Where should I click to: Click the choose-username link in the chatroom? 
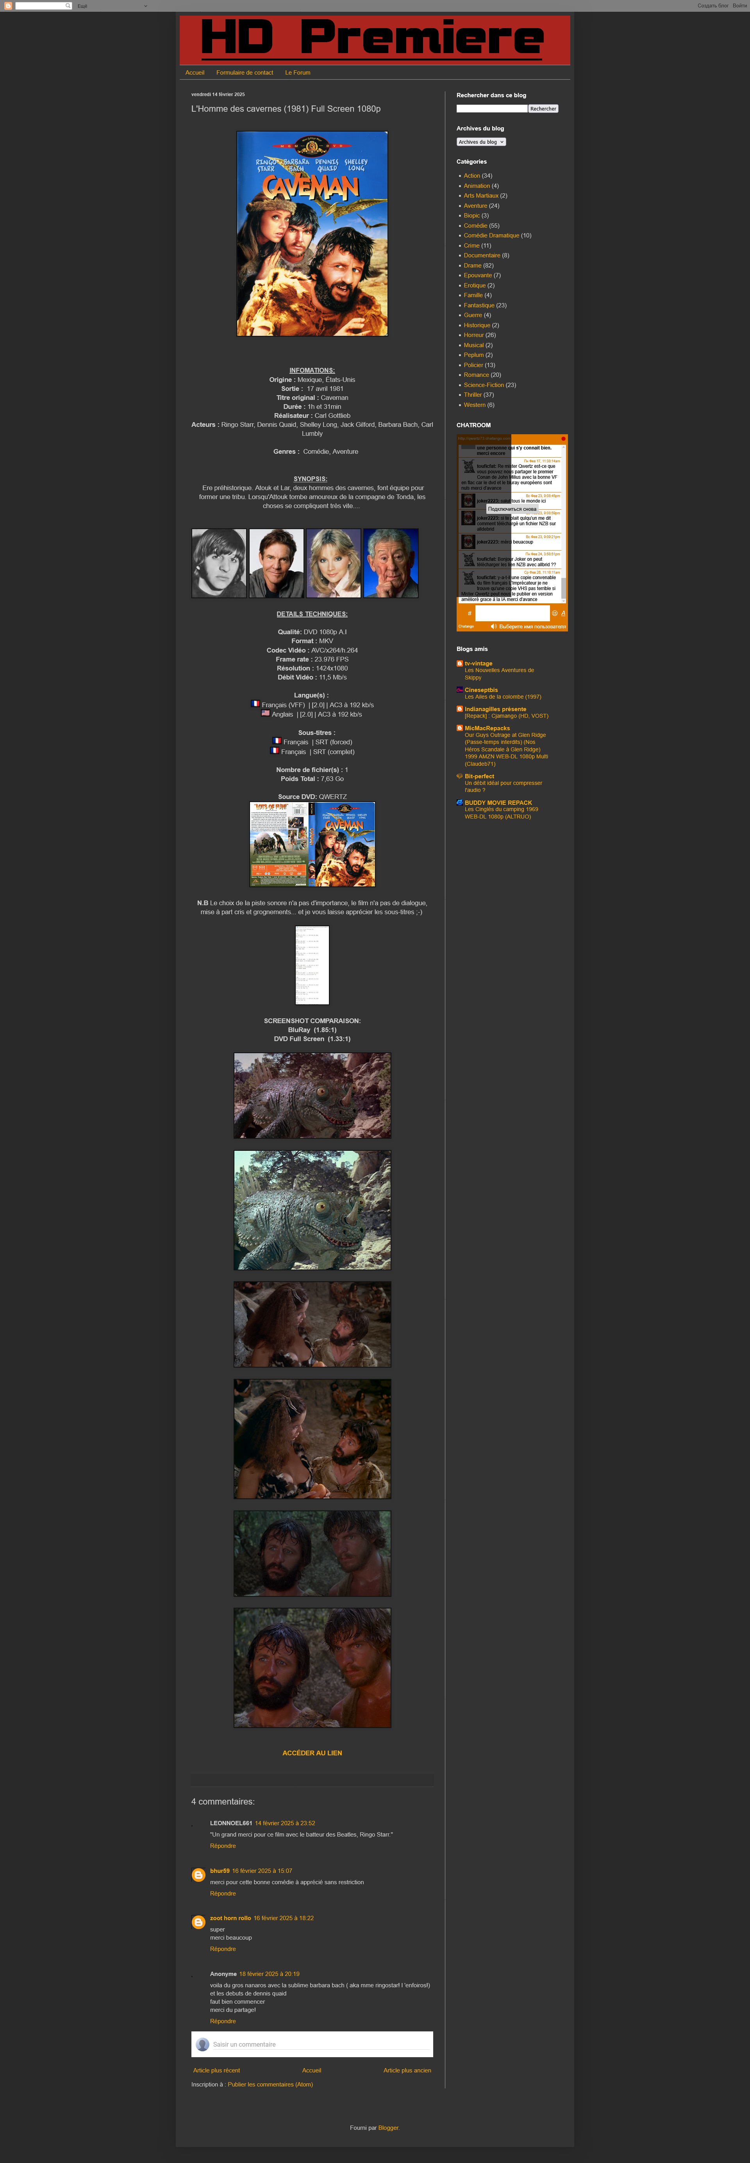pos(532,626)
